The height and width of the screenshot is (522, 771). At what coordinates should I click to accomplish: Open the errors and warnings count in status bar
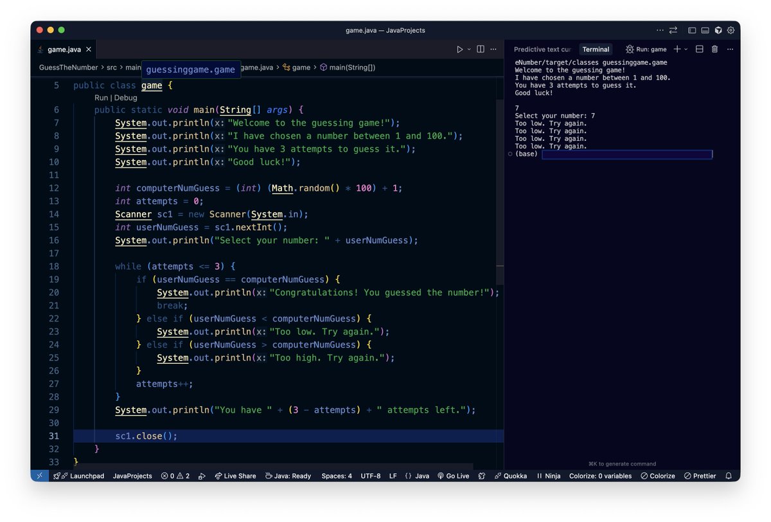(x=175, y=476)
